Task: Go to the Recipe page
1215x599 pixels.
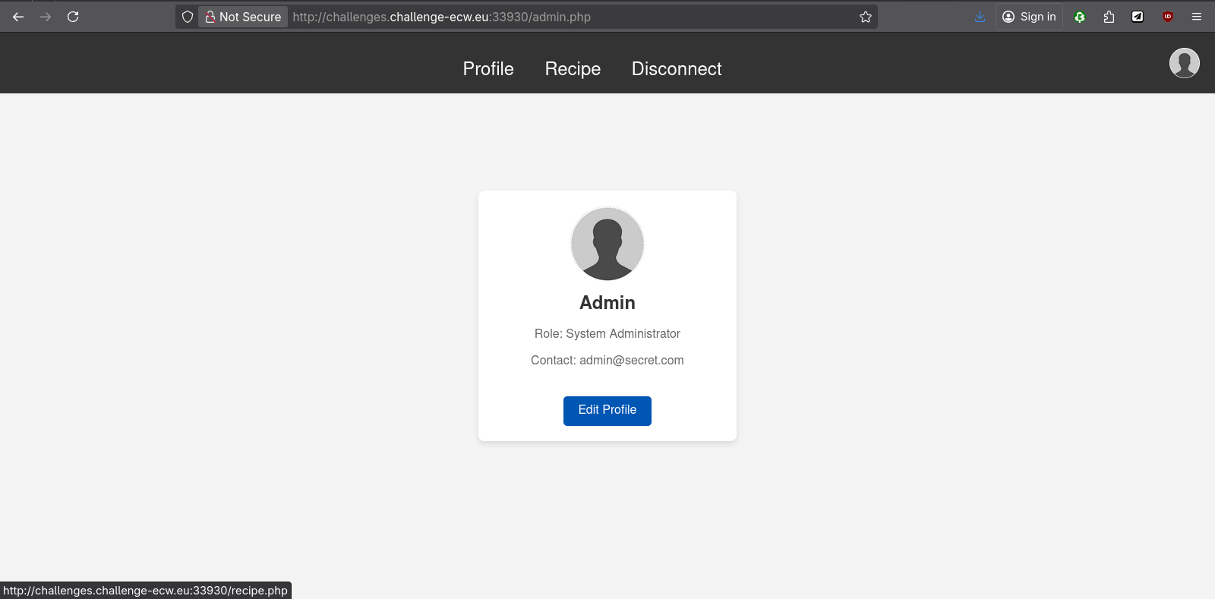Action: [x=573, y=69]
